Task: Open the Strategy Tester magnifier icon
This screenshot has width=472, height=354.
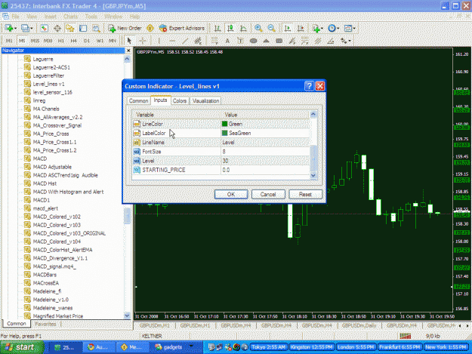Action: tap(97, 28)
